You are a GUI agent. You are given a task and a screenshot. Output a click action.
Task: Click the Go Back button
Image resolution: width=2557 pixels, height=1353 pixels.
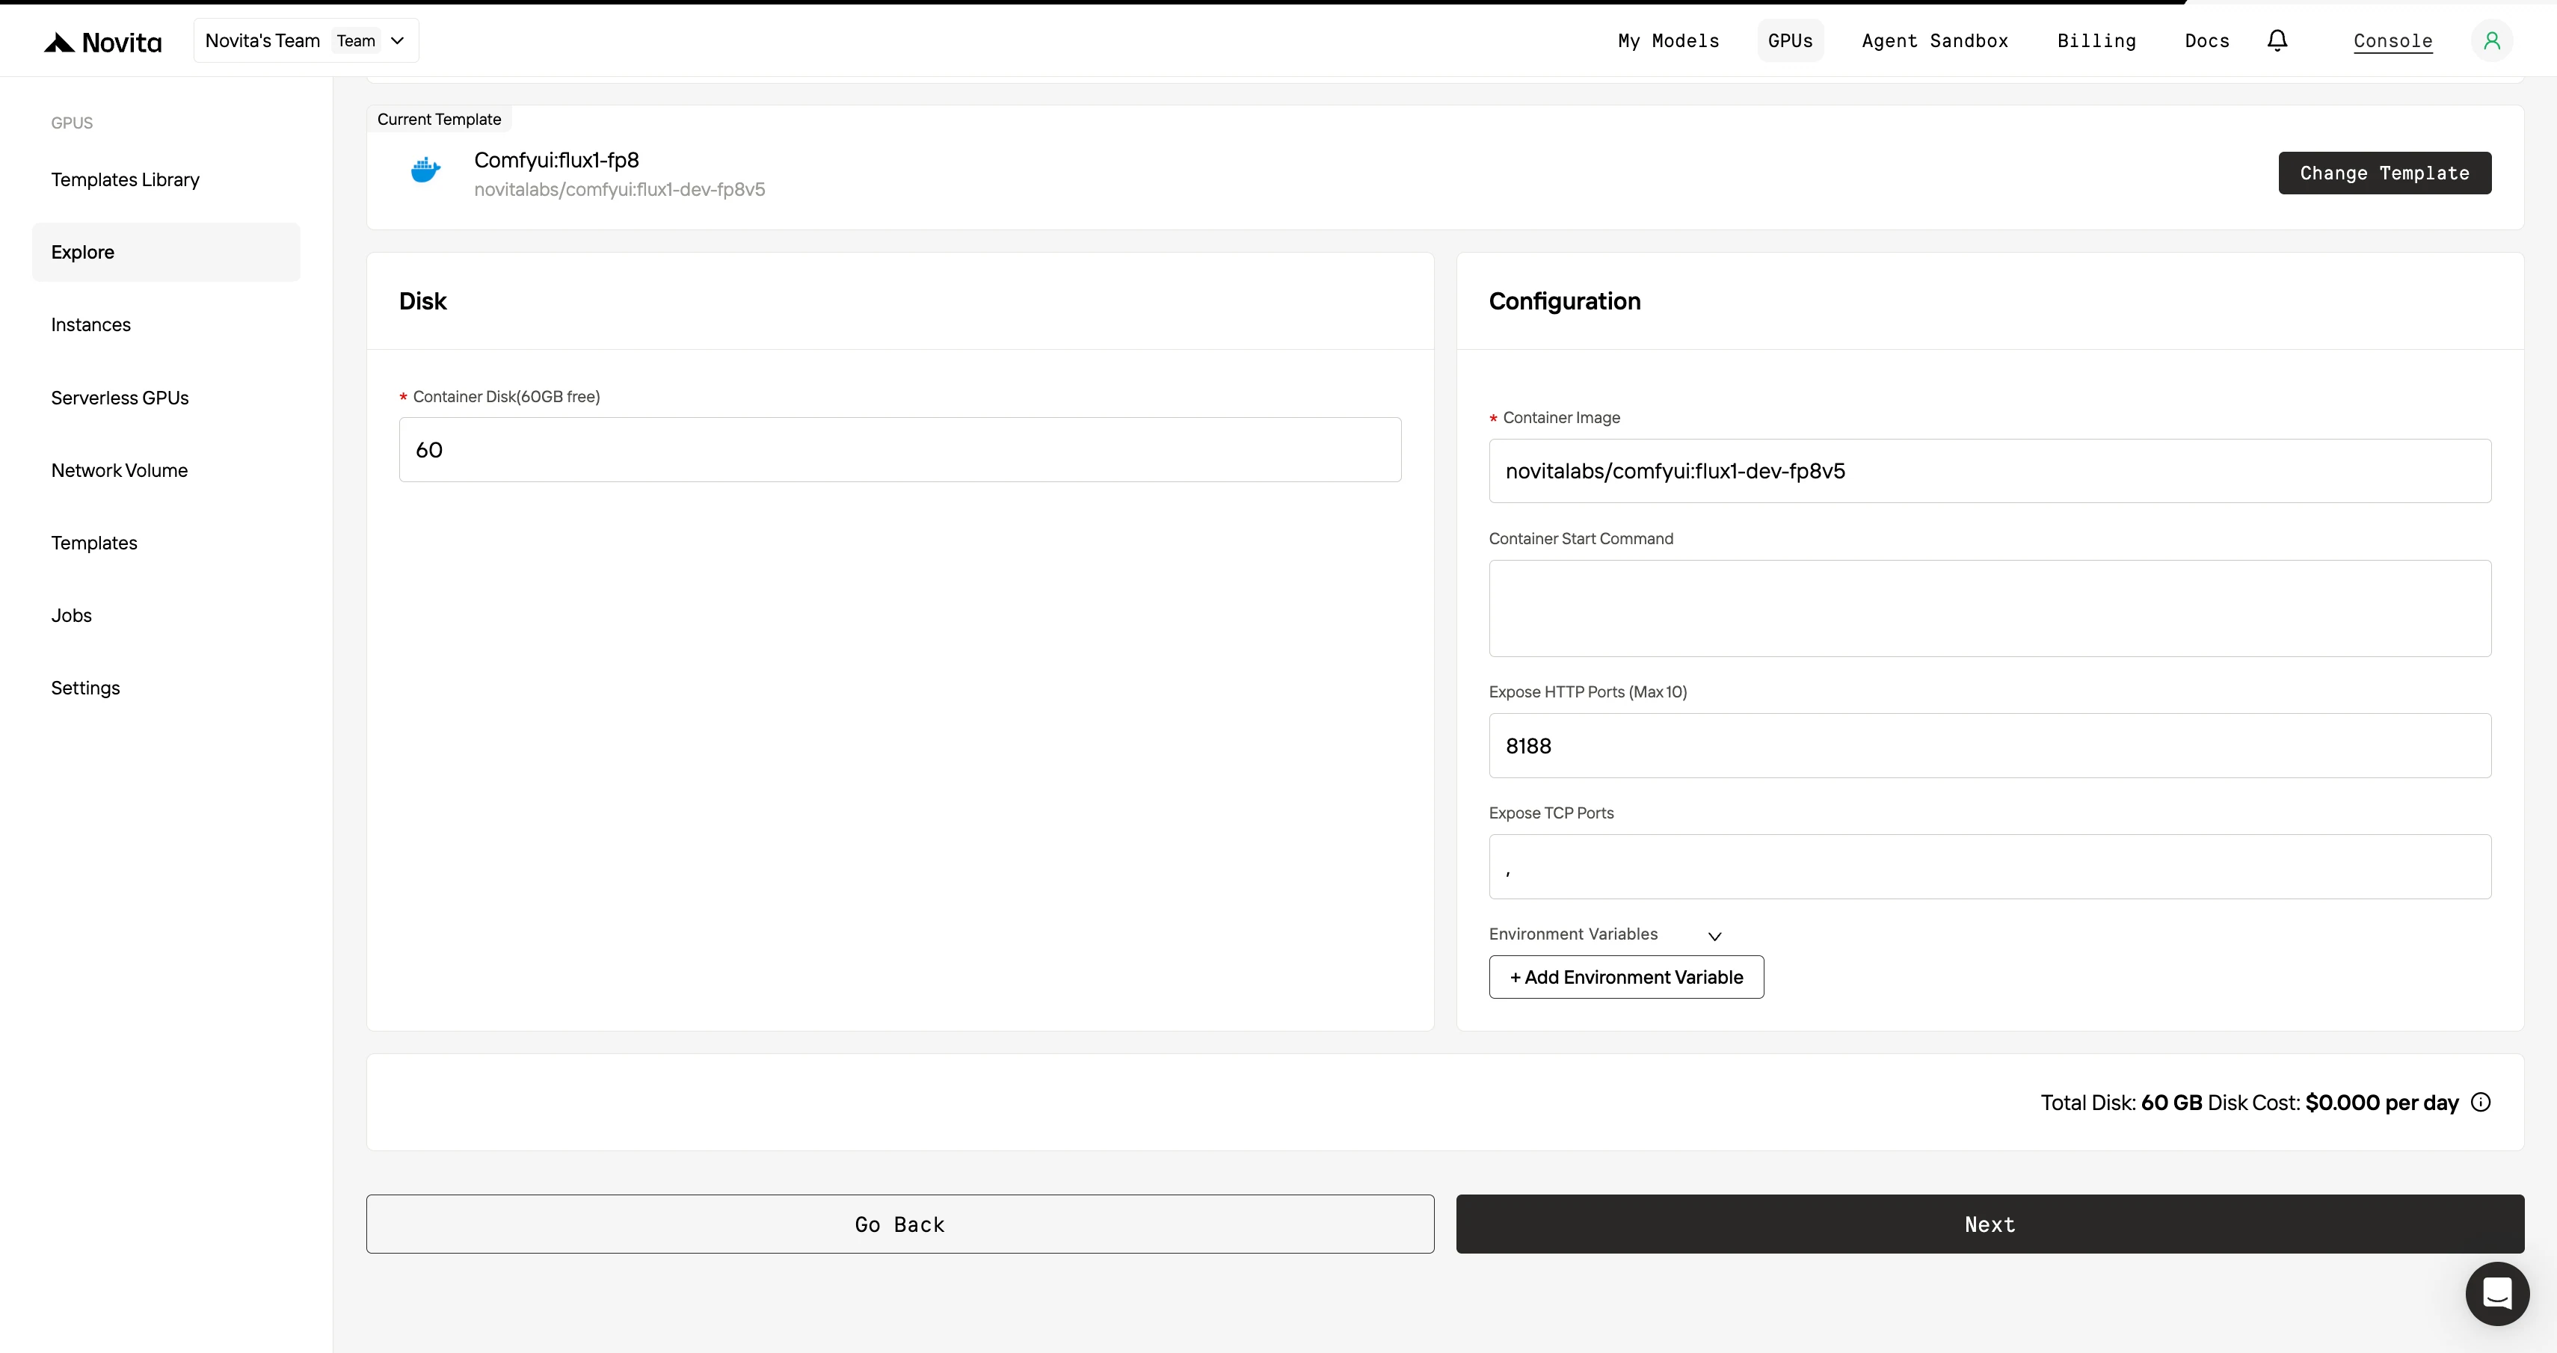point(899,1224)
